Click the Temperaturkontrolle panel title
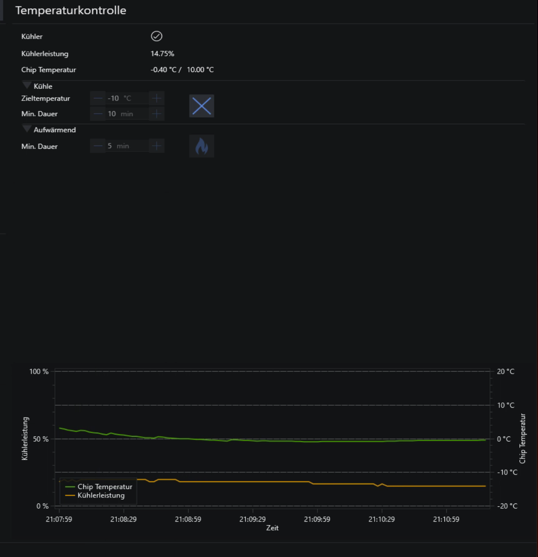The width and height of the screenshot is (538, 557). (x=71, y=10)
